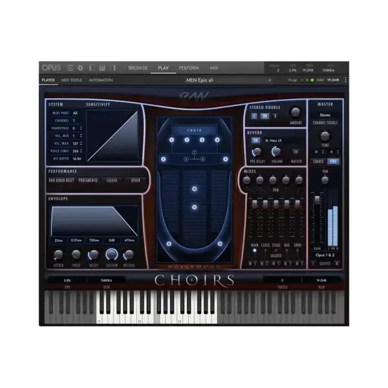Open the Stereo channel source dropdown
388x388 pixels.
[x=325, y=115]
